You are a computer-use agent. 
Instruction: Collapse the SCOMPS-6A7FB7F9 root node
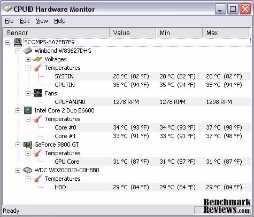pyautogui.click(x=7, y=42)
